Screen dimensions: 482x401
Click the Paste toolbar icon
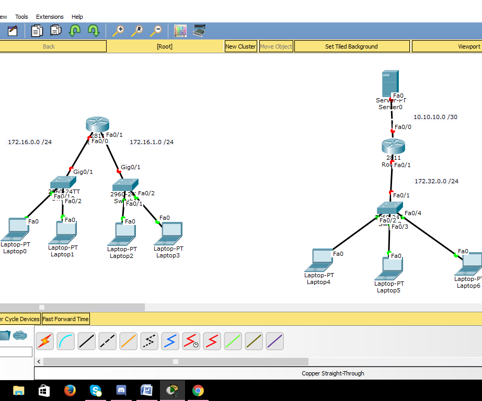(56, 30)
